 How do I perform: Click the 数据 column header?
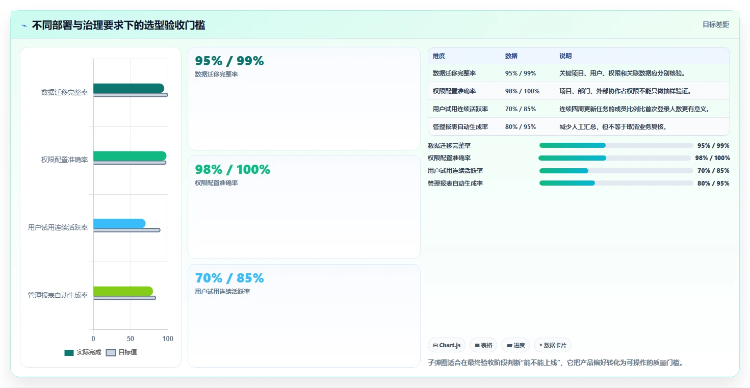(x=511, y=56)
